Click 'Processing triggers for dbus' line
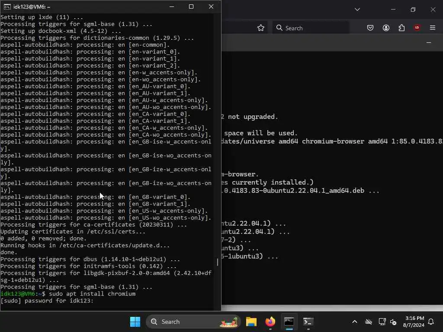This screenshot has height=332, width=443. tap(90, 259)
